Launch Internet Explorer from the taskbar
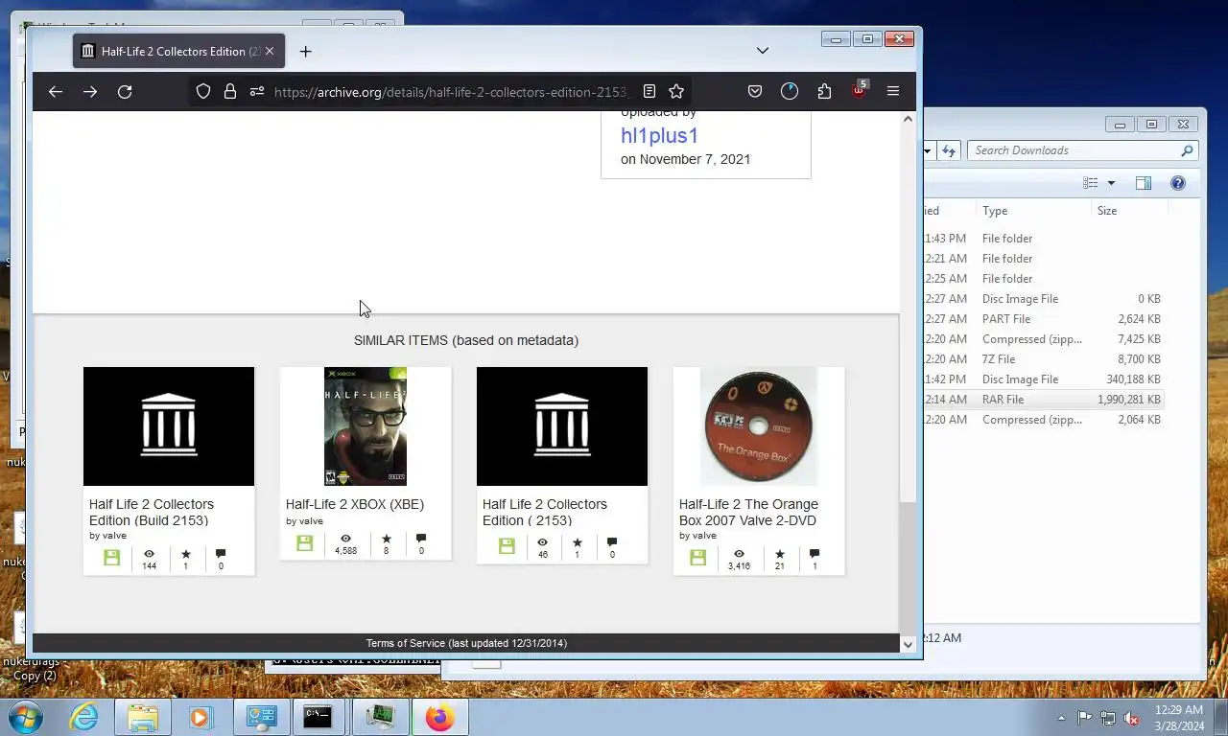This screenshot has height=736, width=1228. (x=83, y=717)
